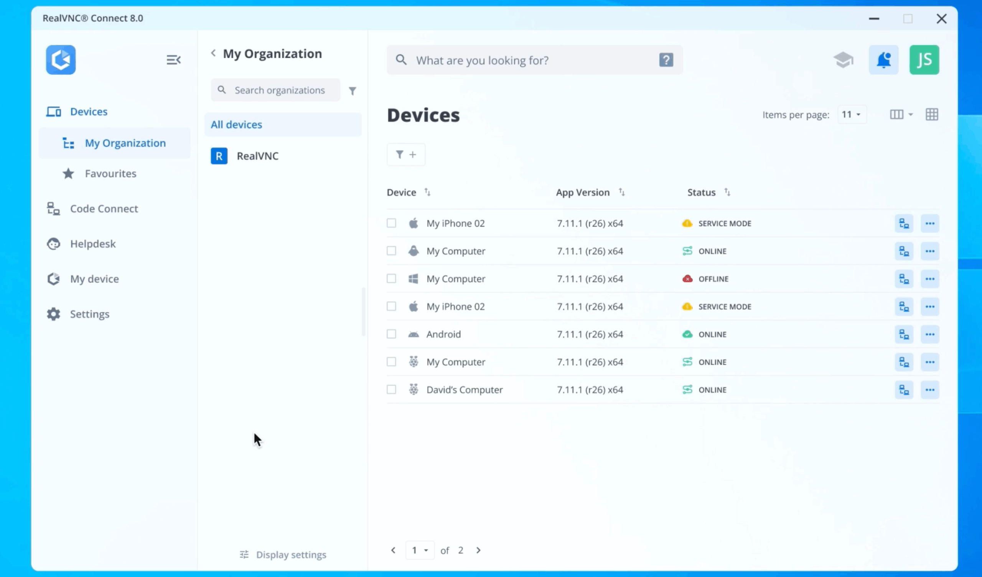Tick David's Computer checkbox
Screen dimensions: 982x577
tap(391, 390)
